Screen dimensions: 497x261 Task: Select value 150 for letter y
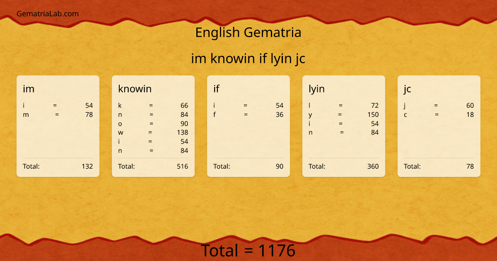coord(373,115)
